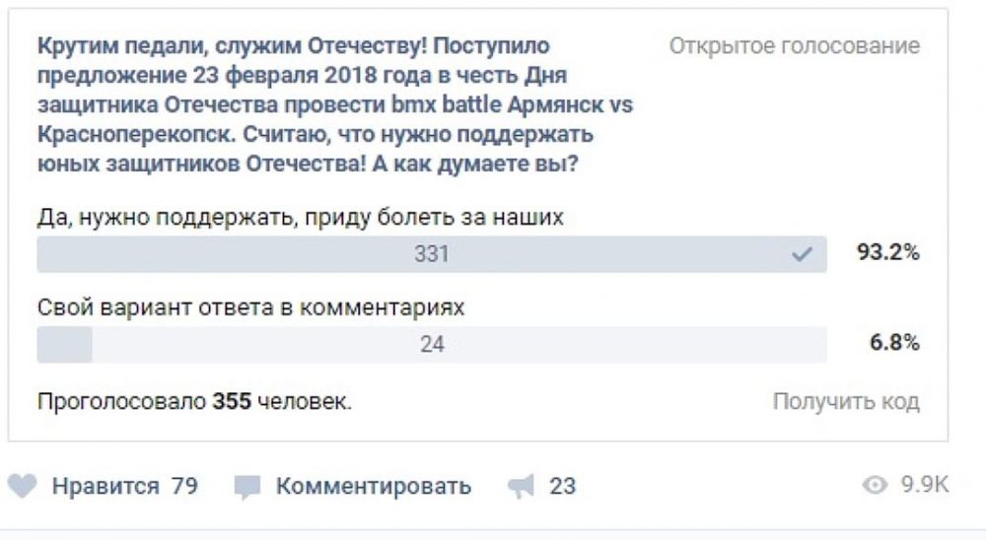The width and height of the screenshot is (986, 540).
Task: Click the 9.9K views counter
Action: pos(925,485)
